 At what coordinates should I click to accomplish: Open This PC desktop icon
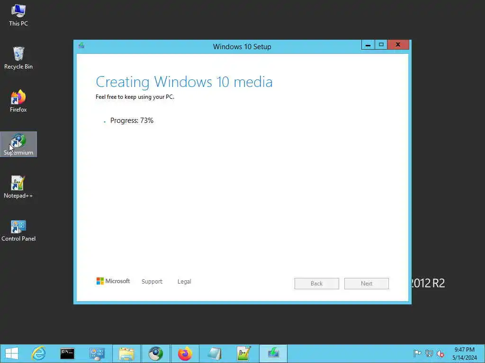(18, 16)
